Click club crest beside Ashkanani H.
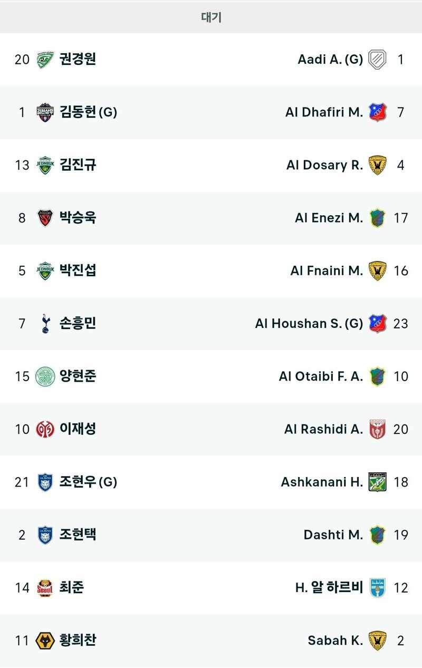Screen dimensions: 422x668 pyautogui.click(x=377, y=482)
